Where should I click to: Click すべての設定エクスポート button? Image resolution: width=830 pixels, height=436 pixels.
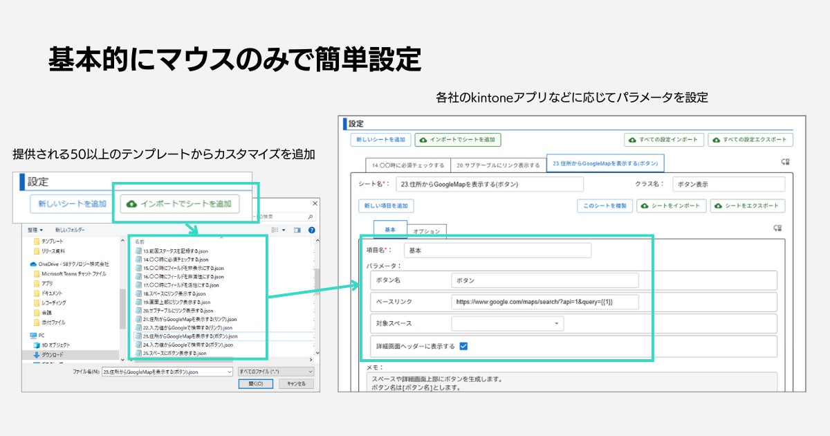click(x=750, y=140)
